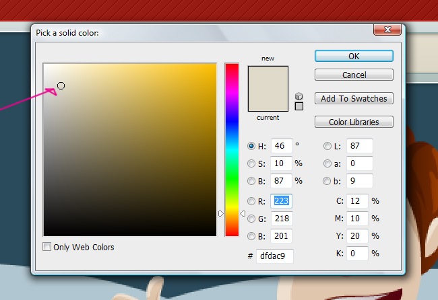The width and height of the screenshot is (438, 300).
Task: Select the L lightness radio button
Action: (327, 145)
